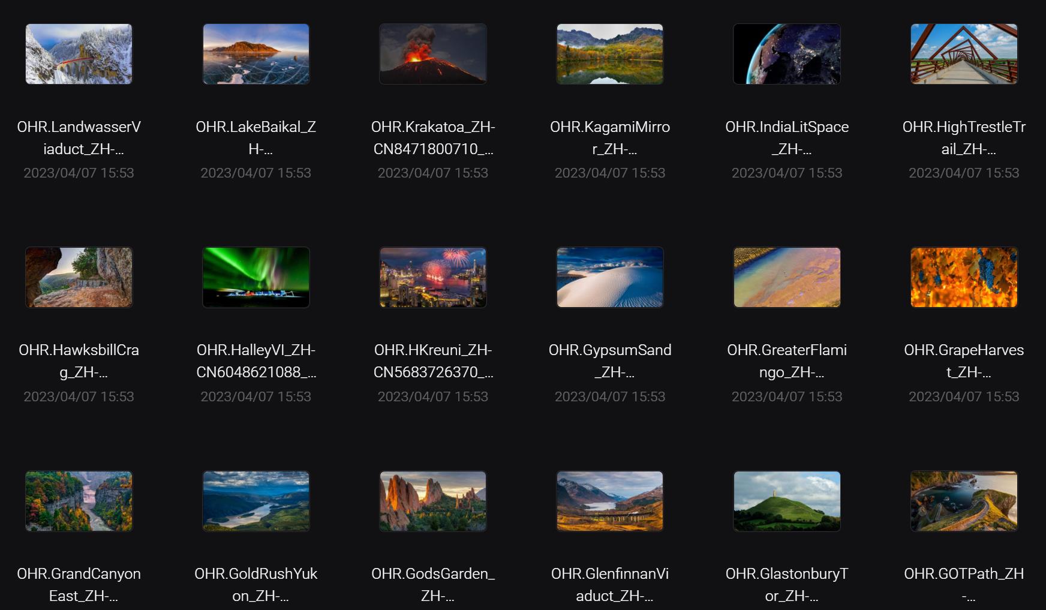Open the GrandCanyonEast autumn gorge image

pyautogui.click(x=79, y=501)
